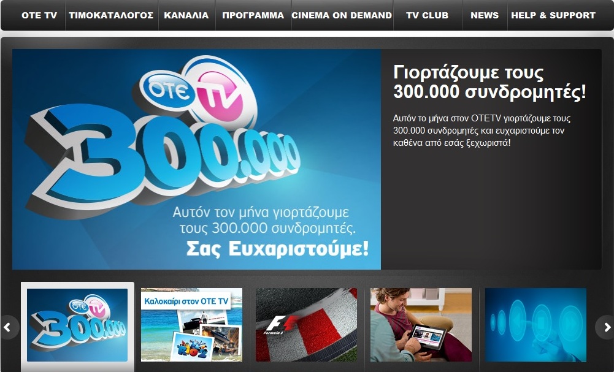The image size is (614, 372).
Task: Open the ΤΙΜΟΚΑΤΑΛΟΓΟΣ menu item
Action: 111,16
